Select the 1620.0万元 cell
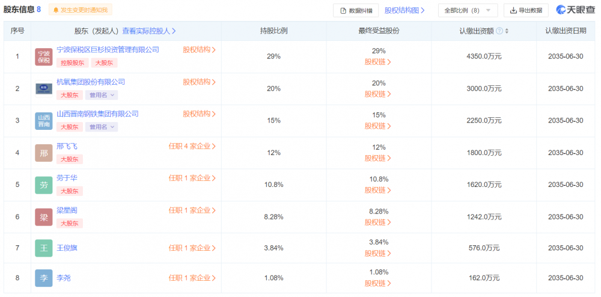The image size is (601, 297). tap(484, 185)
